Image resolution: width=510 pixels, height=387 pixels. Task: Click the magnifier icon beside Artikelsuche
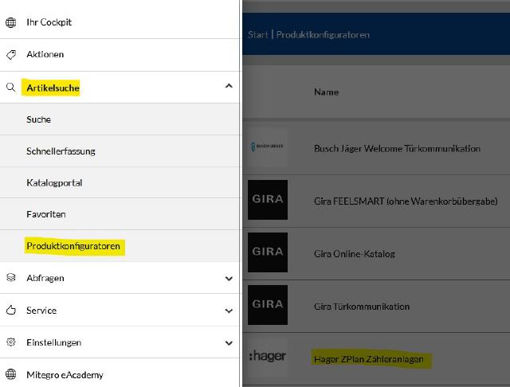point(10,87)
